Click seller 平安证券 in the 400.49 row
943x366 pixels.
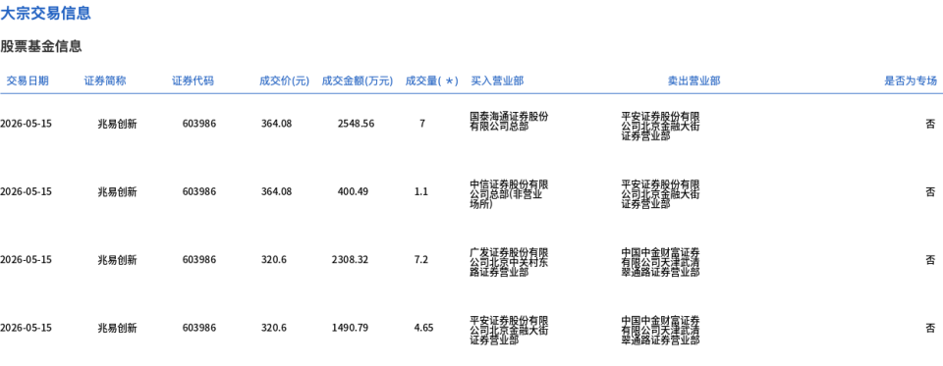[660, 194]
